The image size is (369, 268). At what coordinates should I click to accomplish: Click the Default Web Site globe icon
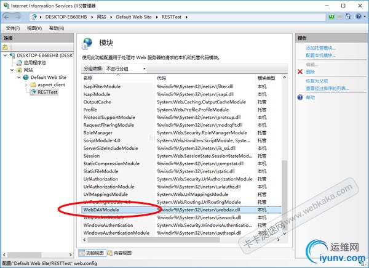26,77
